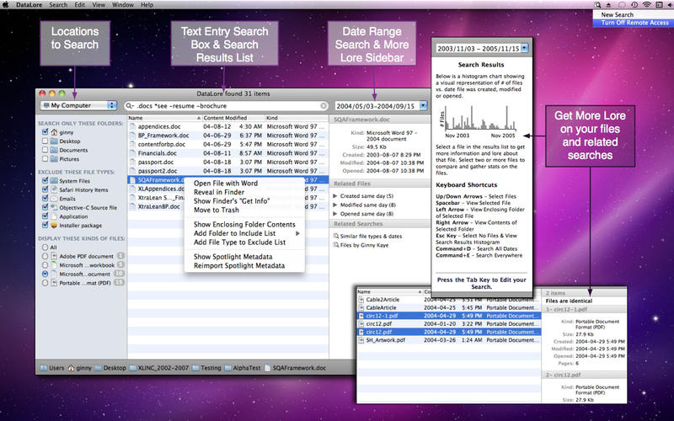674x421 pixels.
Task: Click the AlphaTest folder icon in path bar
Action: pos(227,368)
